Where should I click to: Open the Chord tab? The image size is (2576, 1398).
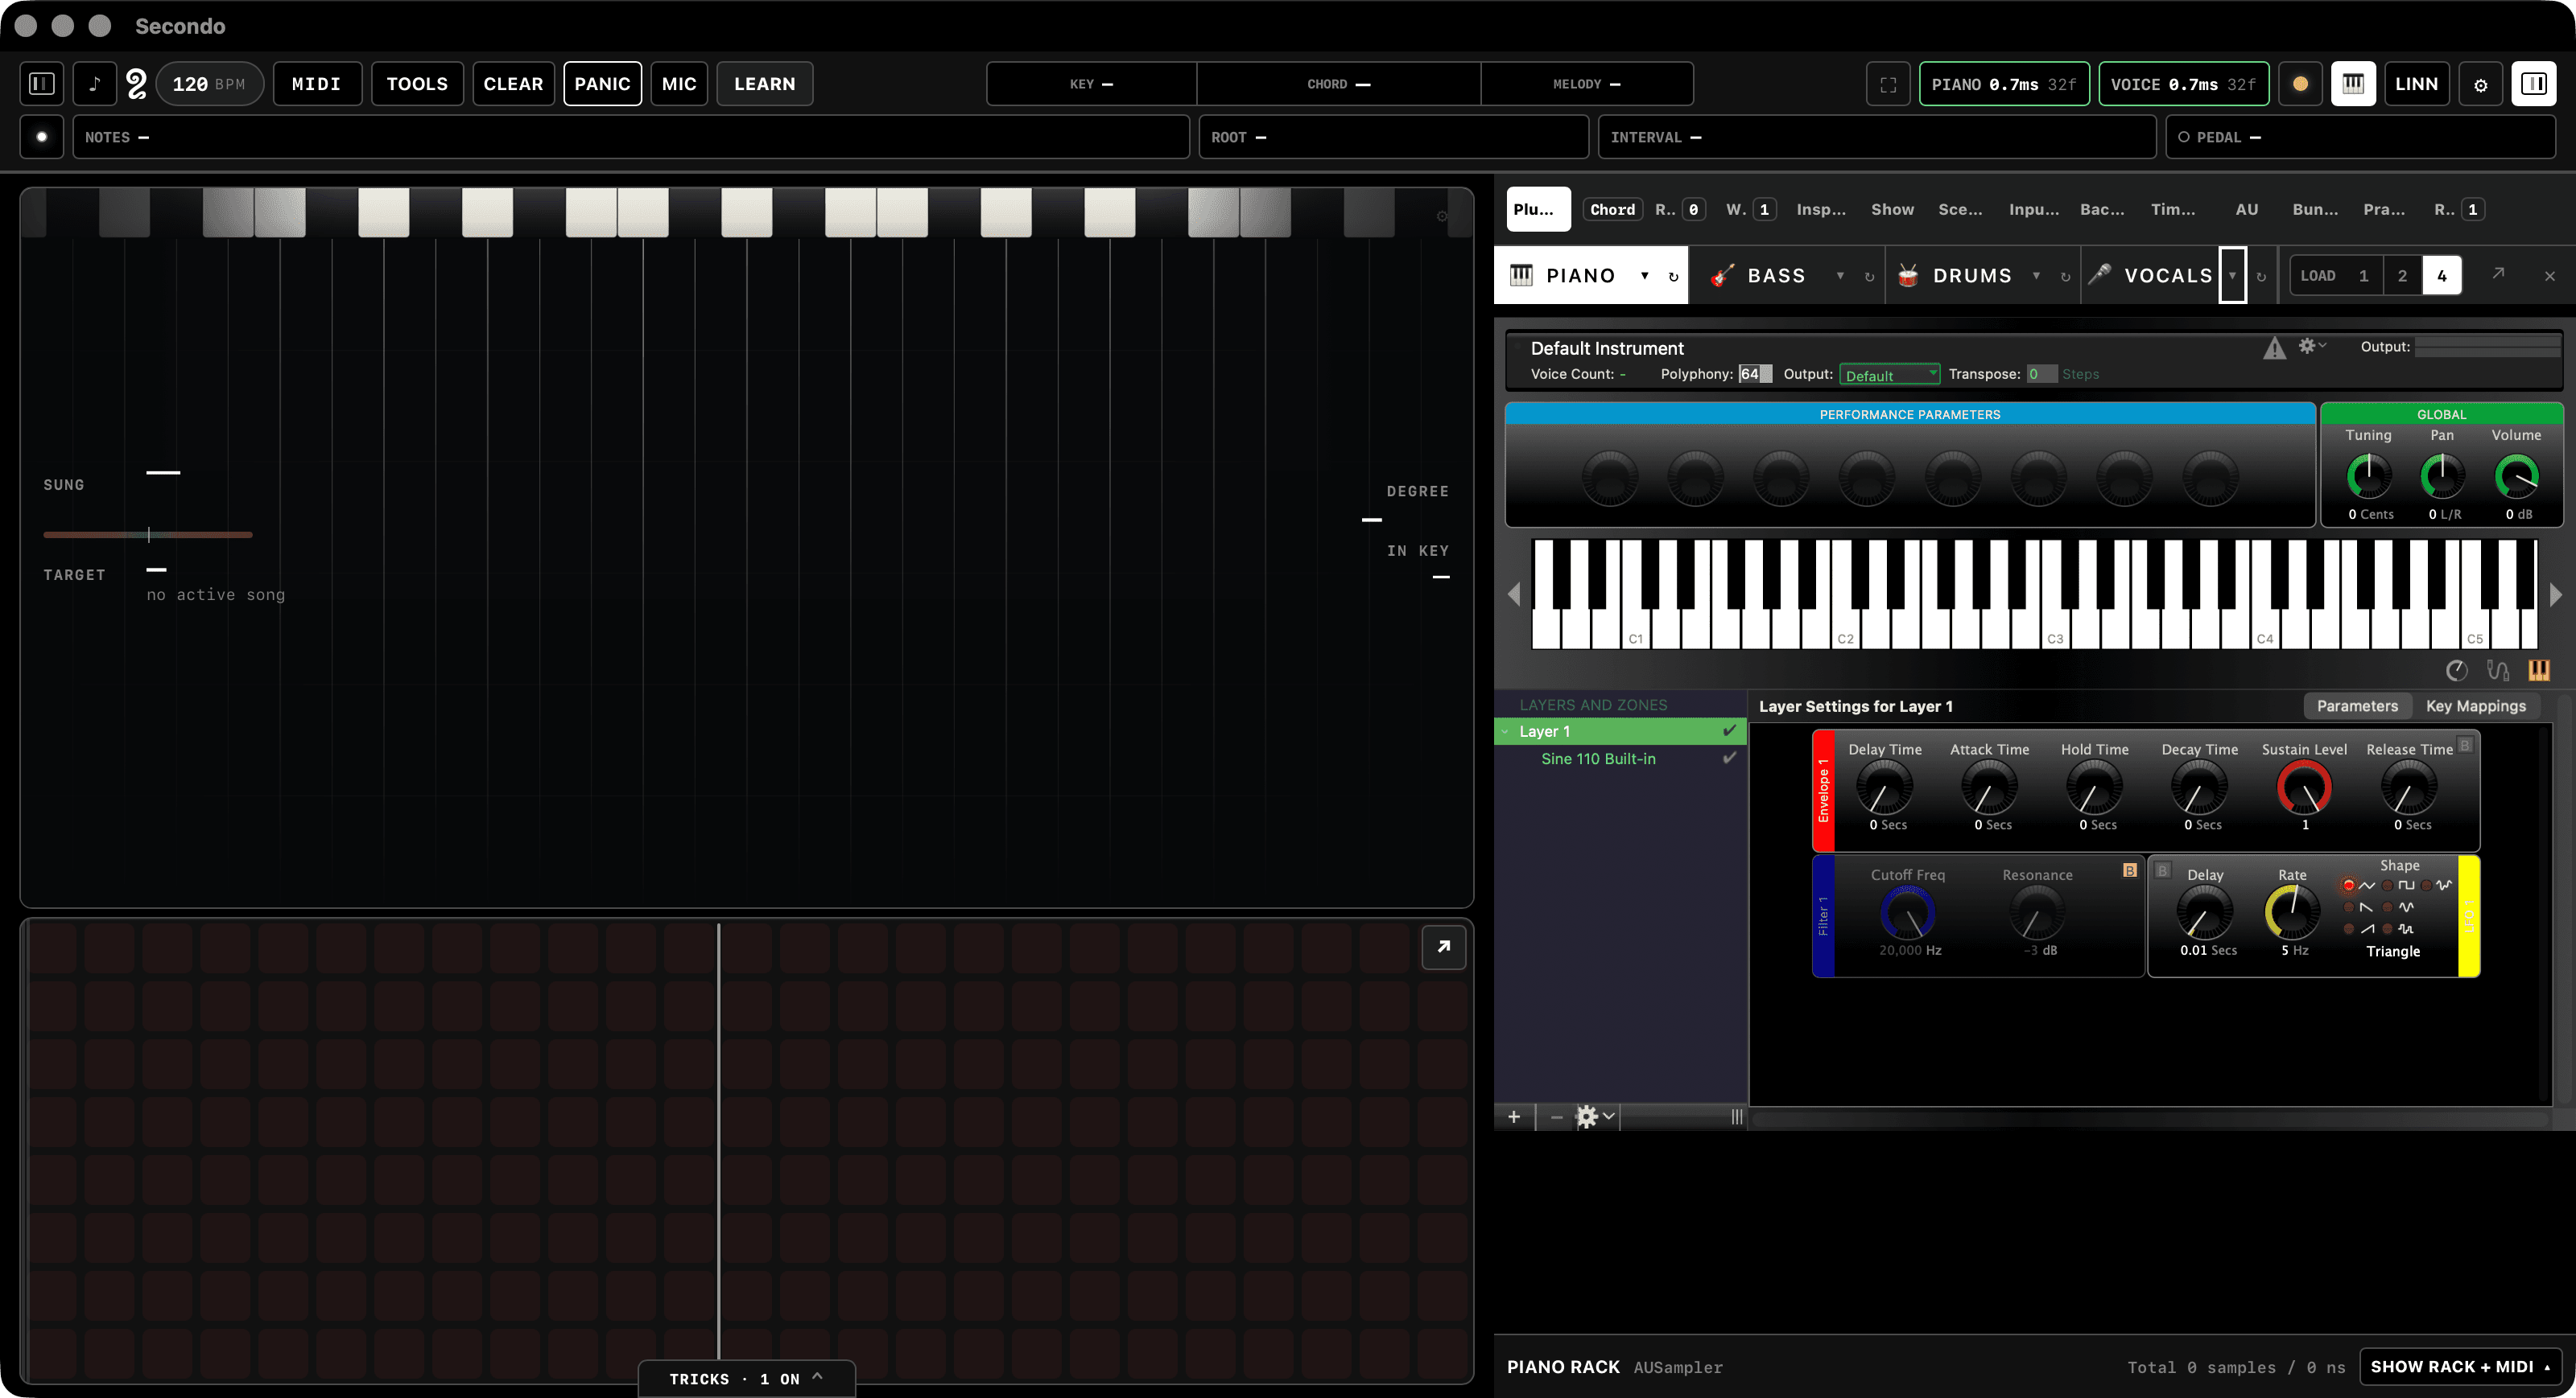coord(1612,209)
